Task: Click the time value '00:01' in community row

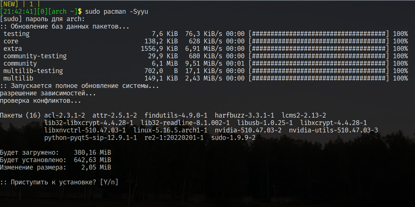Action: (235, 63)
